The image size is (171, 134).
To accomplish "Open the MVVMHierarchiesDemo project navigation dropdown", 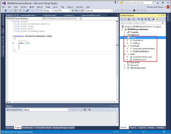I will pos(25,19).
